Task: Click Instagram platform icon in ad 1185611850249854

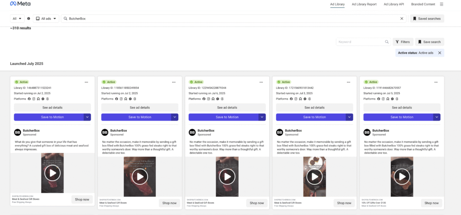Action: click(x=121, y=99)
